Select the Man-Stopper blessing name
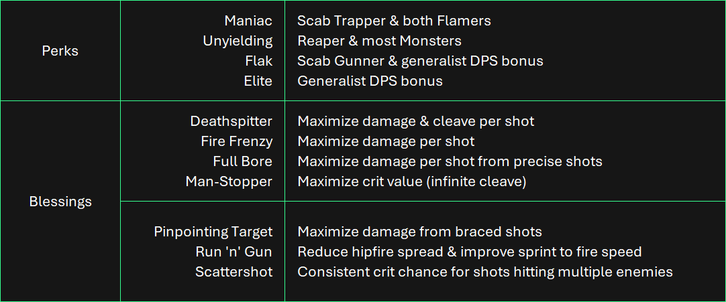The image size is (726, 302). coord(229,181)
